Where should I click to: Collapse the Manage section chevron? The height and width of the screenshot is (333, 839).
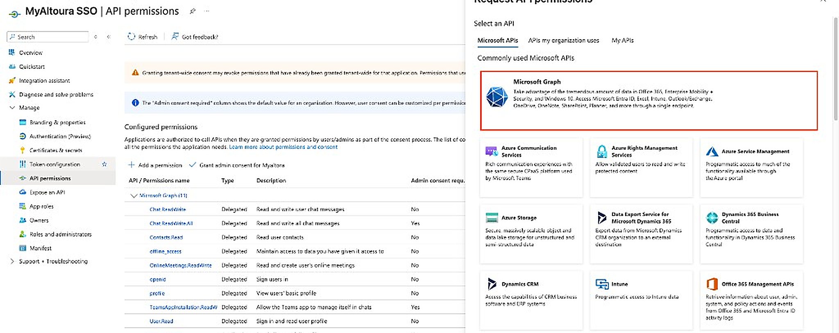tap(12, 108)
